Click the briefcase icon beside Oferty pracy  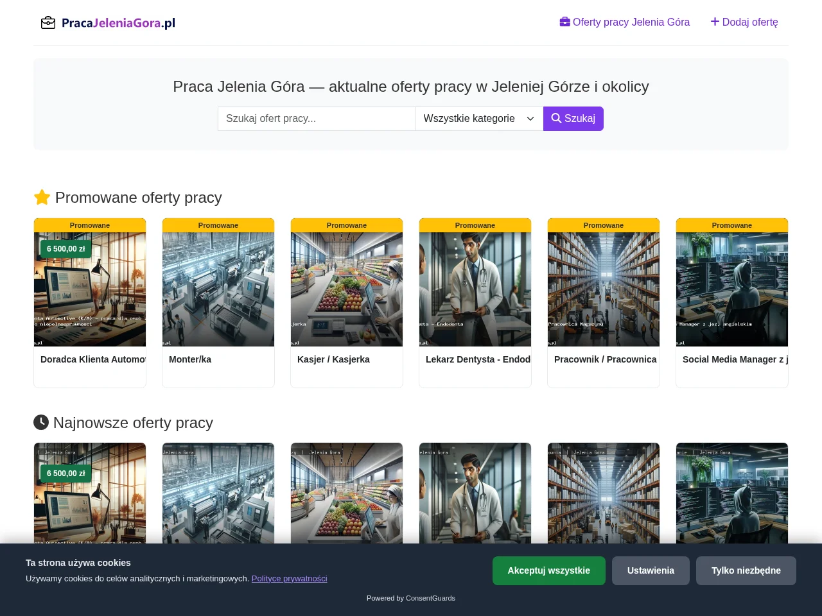[565, 22]
